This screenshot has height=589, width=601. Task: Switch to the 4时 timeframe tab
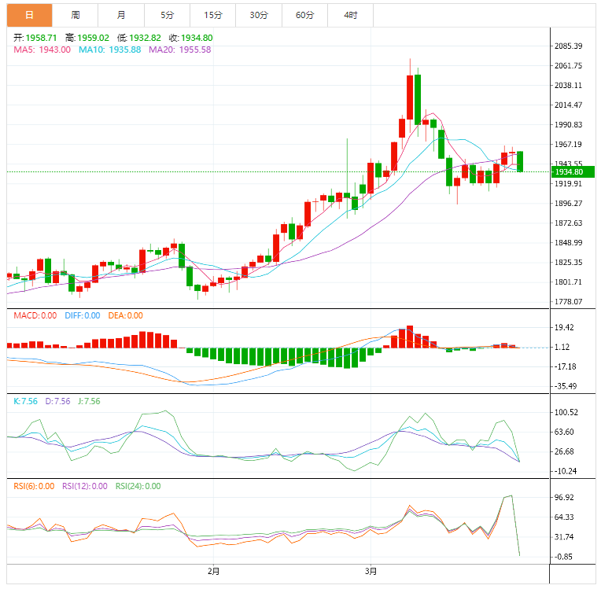[350, 15]
